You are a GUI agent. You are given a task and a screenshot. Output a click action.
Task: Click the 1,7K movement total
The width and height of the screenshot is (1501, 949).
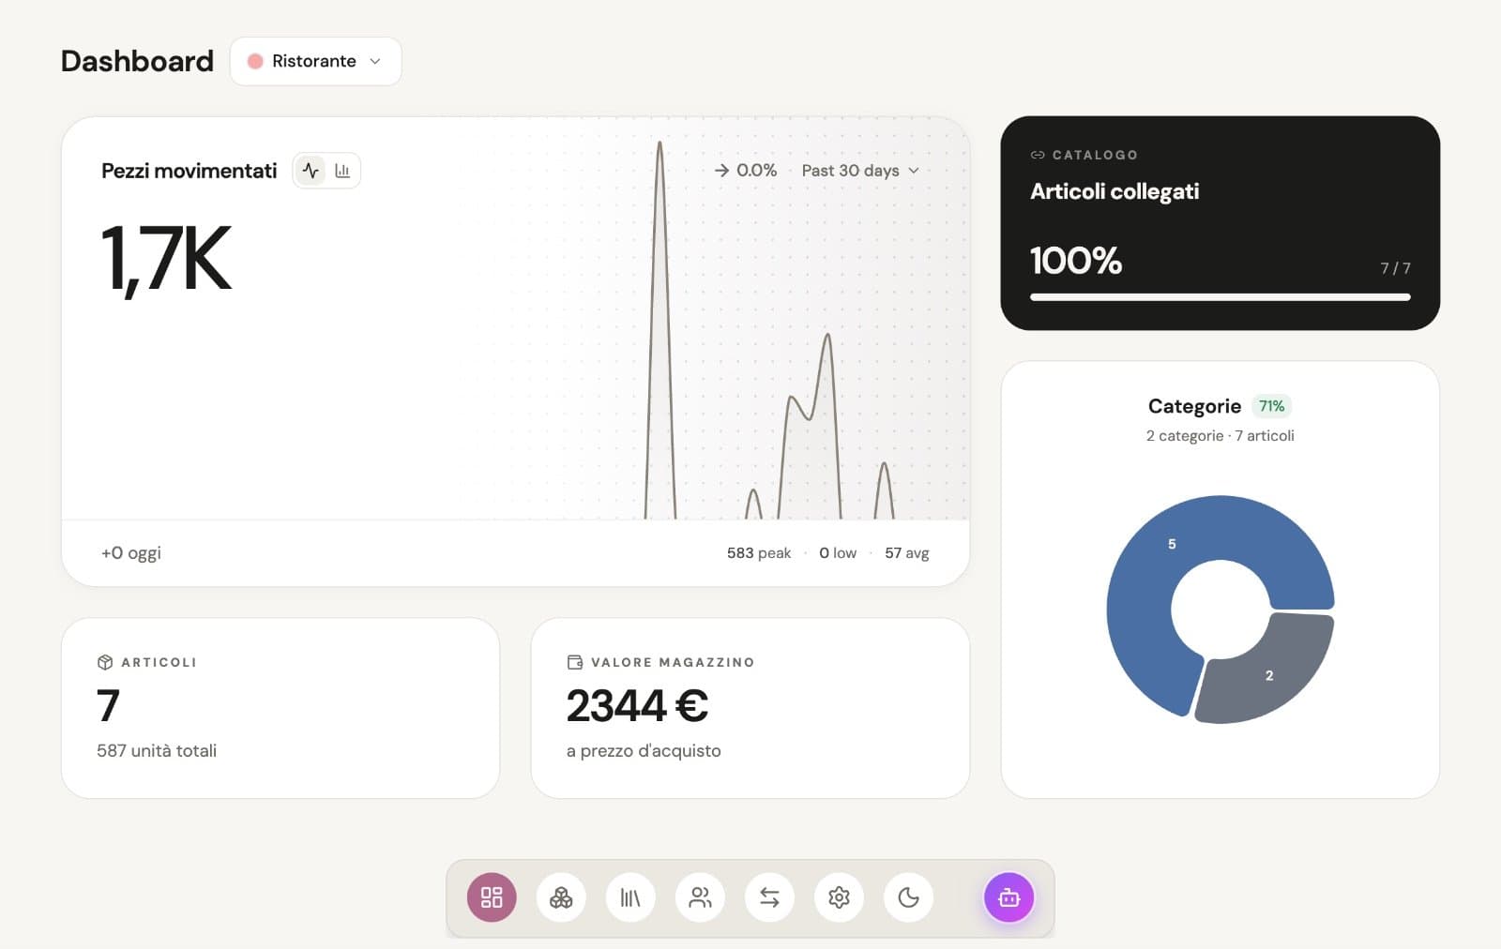point(166,260)
